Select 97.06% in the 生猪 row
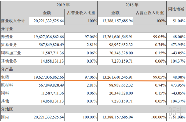The height and width of the screenshot is (122, 186). [91, 77]
